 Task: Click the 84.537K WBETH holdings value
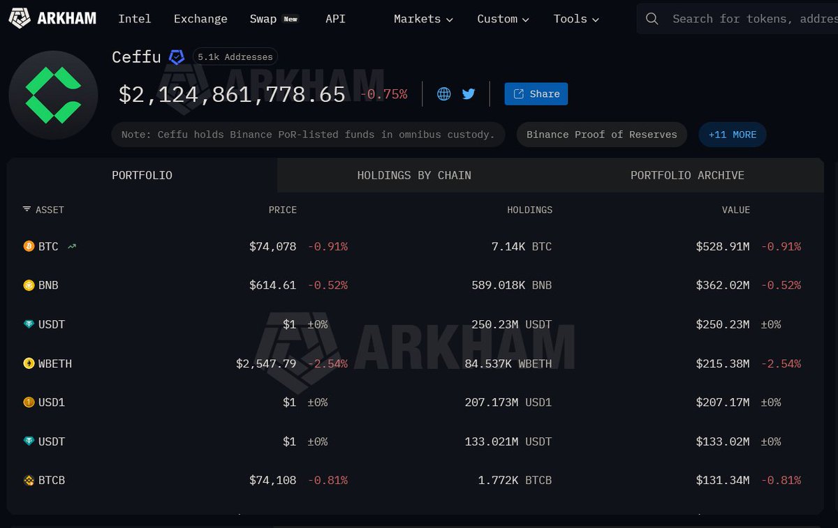coord(508,363)
